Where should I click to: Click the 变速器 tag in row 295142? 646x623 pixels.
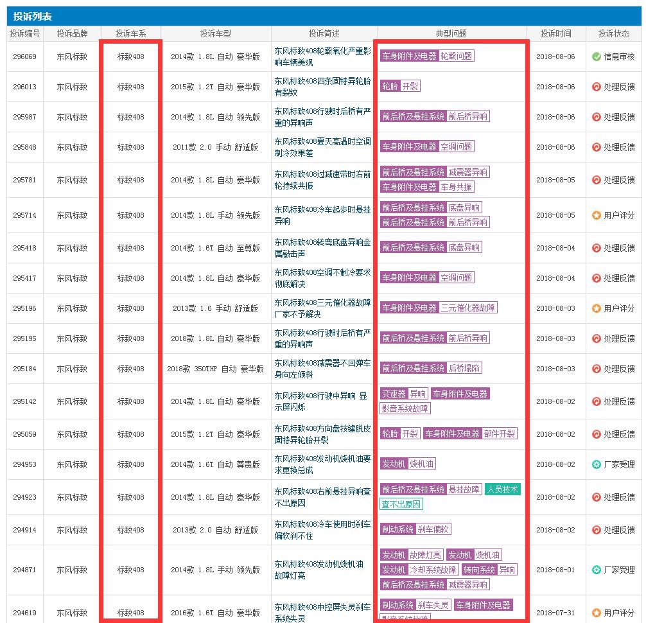pyautogui.click(x=394, y=394)
